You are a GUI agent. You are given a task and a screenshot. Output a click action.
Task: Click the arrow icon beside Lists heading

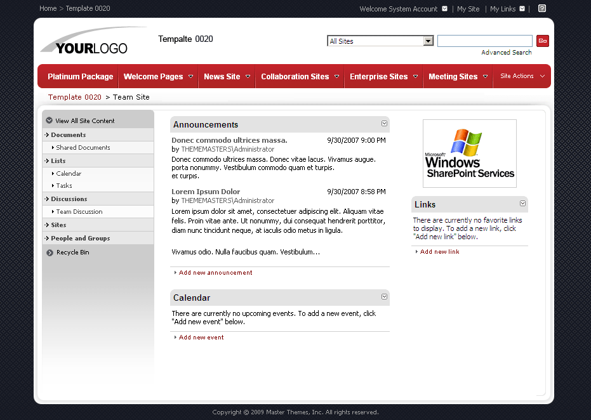[46, 161]
